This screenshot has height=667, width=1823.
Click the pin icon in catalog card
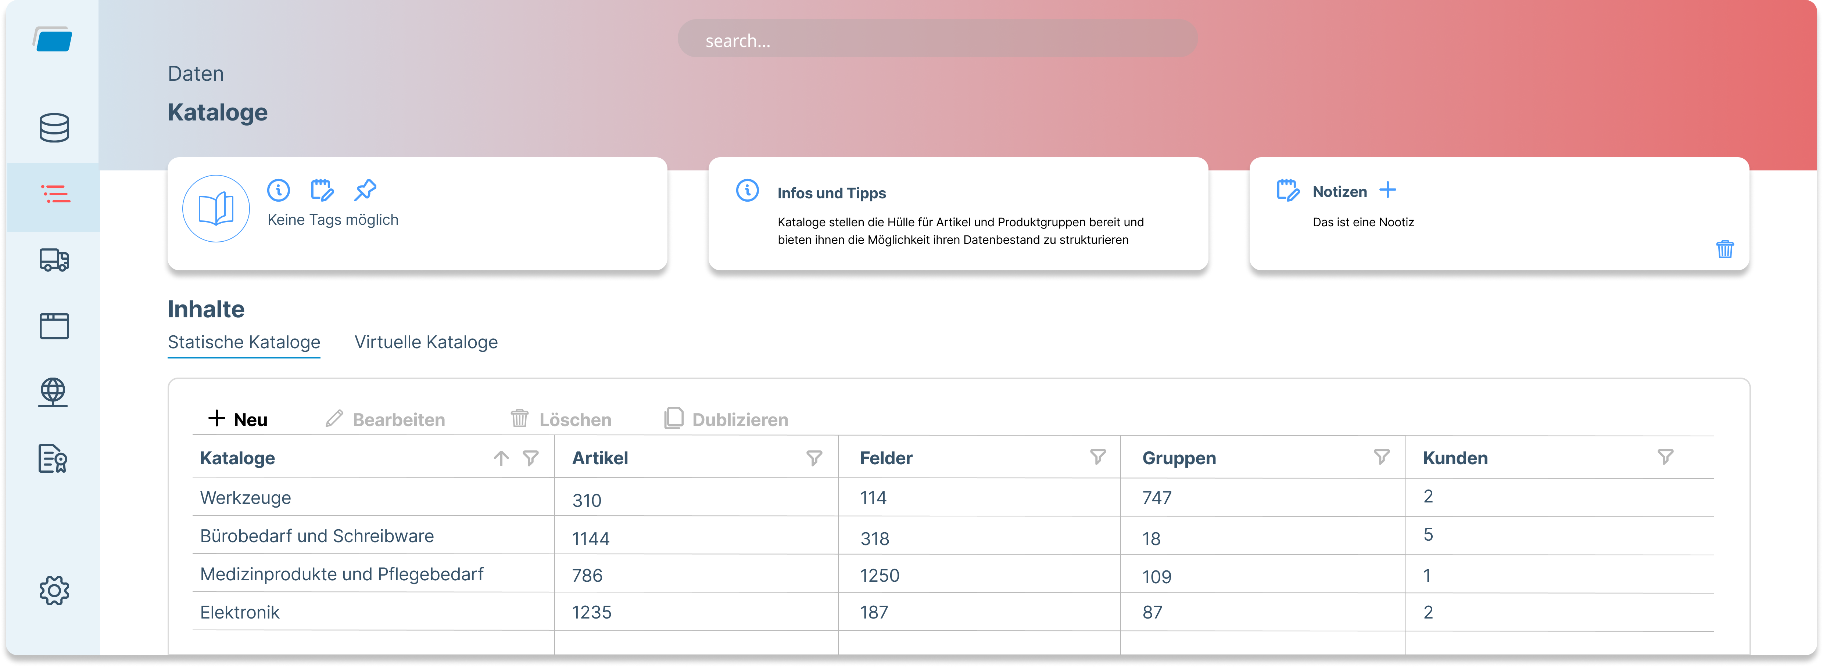tap(365, 190)
